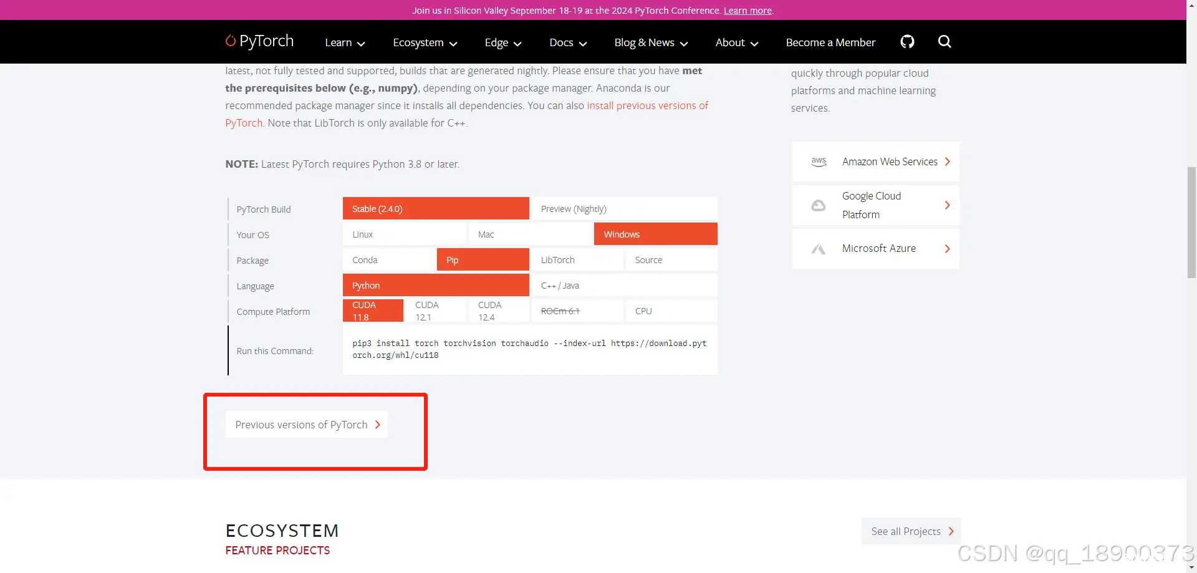
Task: Open Amazon Web Services card
Action: point(876,161)
